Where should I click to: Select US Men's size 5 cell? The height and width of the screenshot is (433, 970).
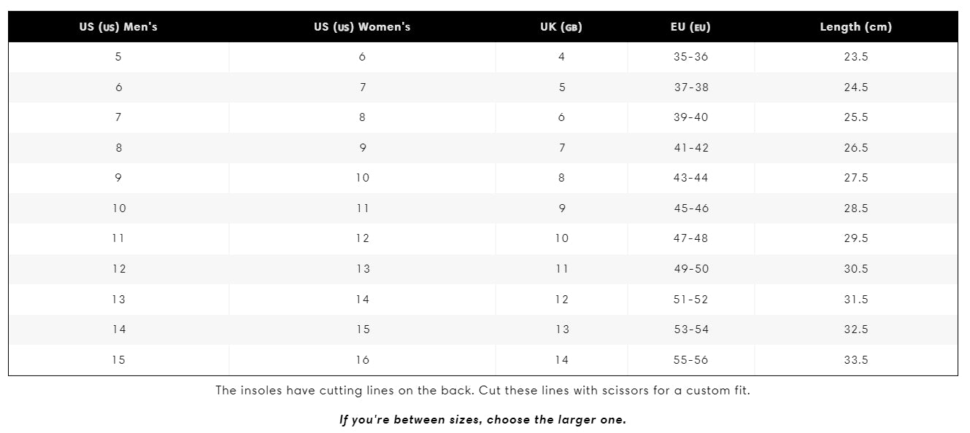118,57
